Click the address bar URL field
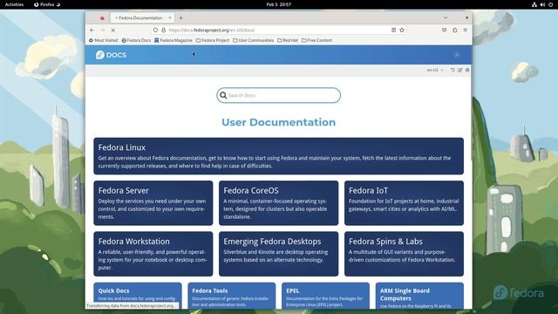 click(279, 31)
